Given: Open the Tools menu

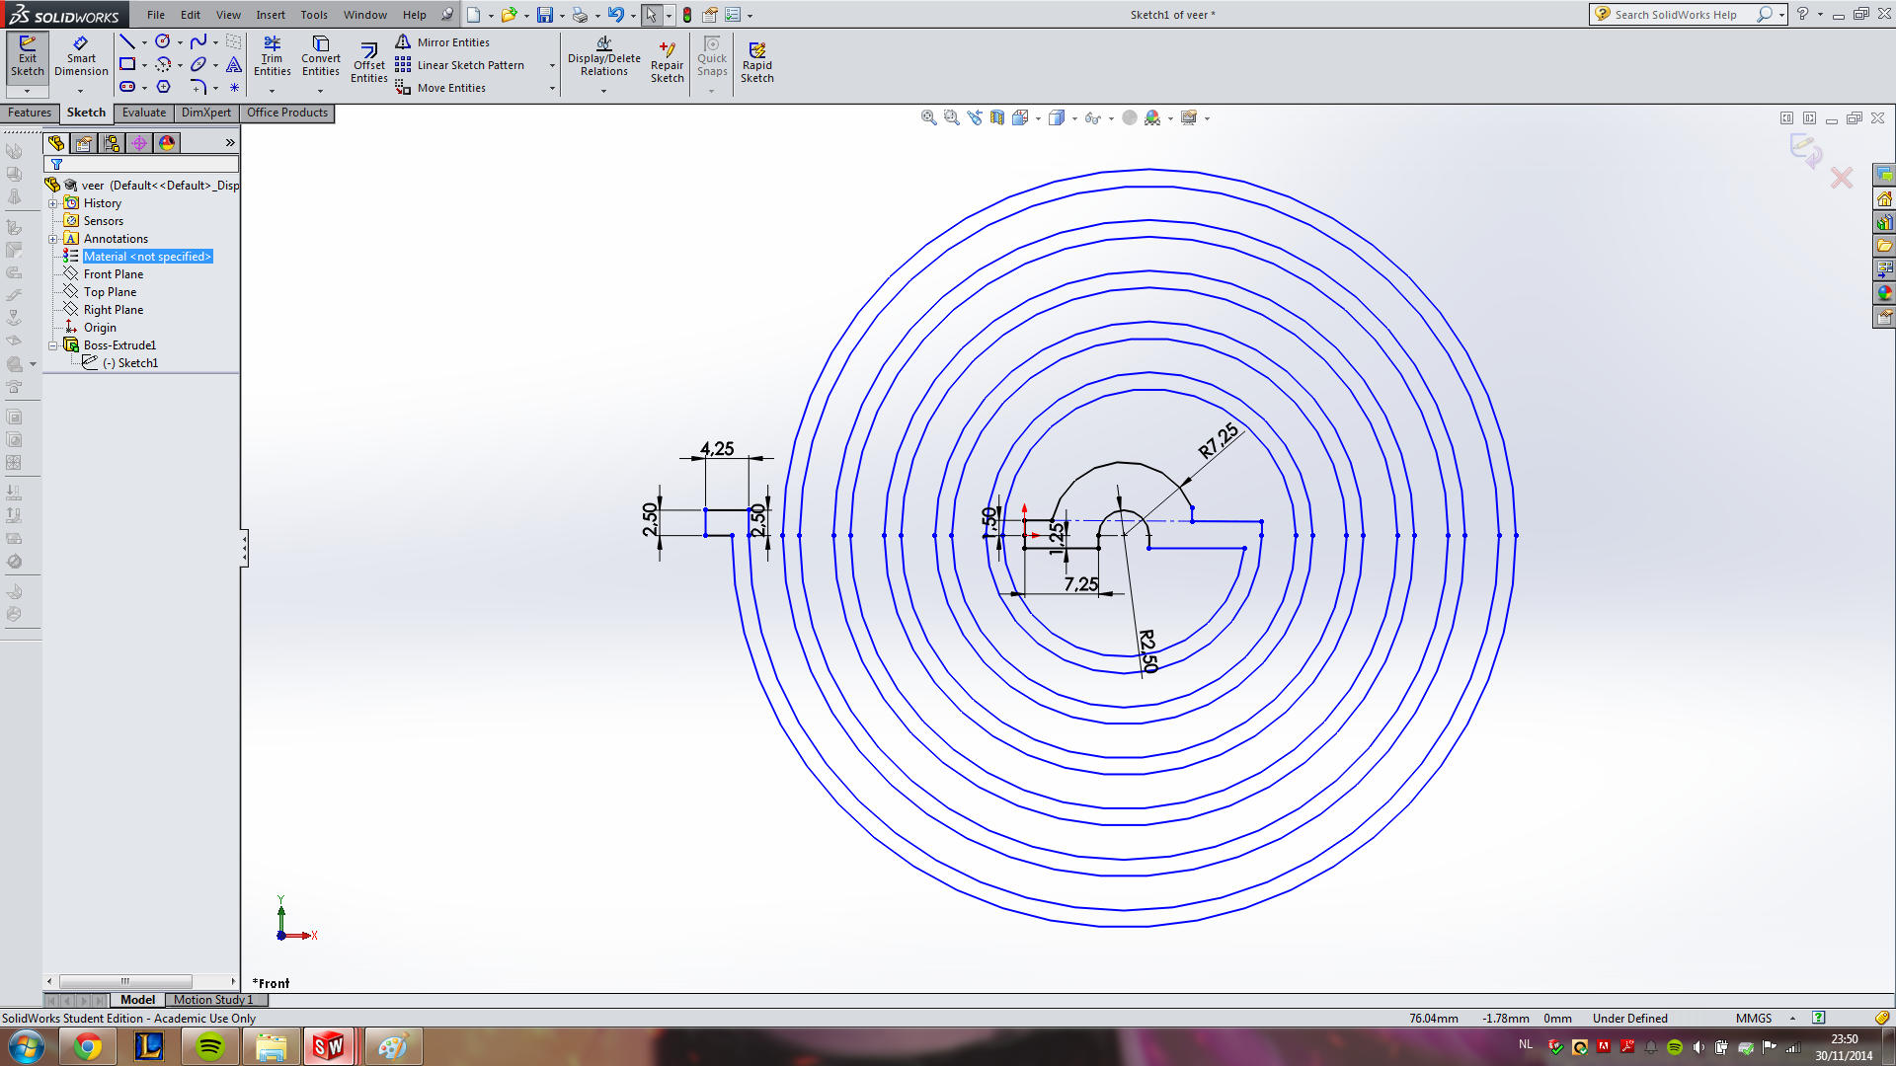Looking at the screenshot, I should point(314,15).
